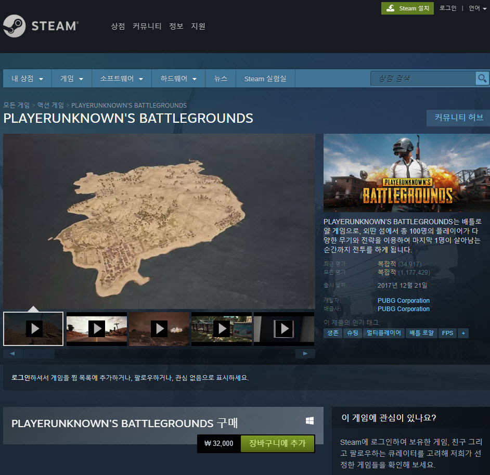Select the 배틀 로얄 tag

click(x=421, y=333)
